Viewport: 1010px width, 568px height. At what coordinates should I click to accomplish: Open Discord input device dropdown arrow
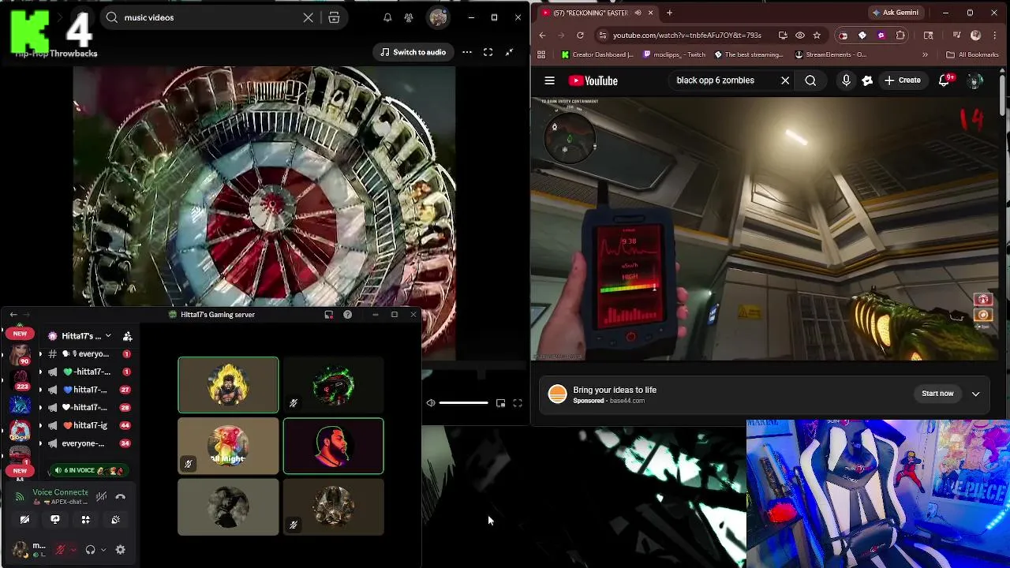tap(73, 550)
